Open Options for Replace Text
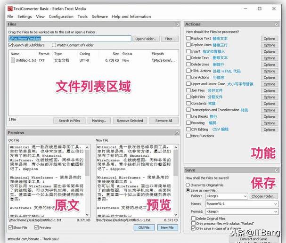 [270, 39]
